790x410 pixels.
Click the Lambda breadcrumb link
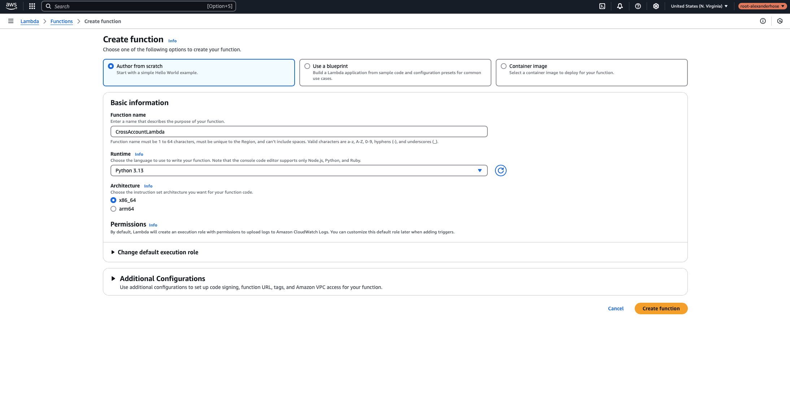click(29, 21)
